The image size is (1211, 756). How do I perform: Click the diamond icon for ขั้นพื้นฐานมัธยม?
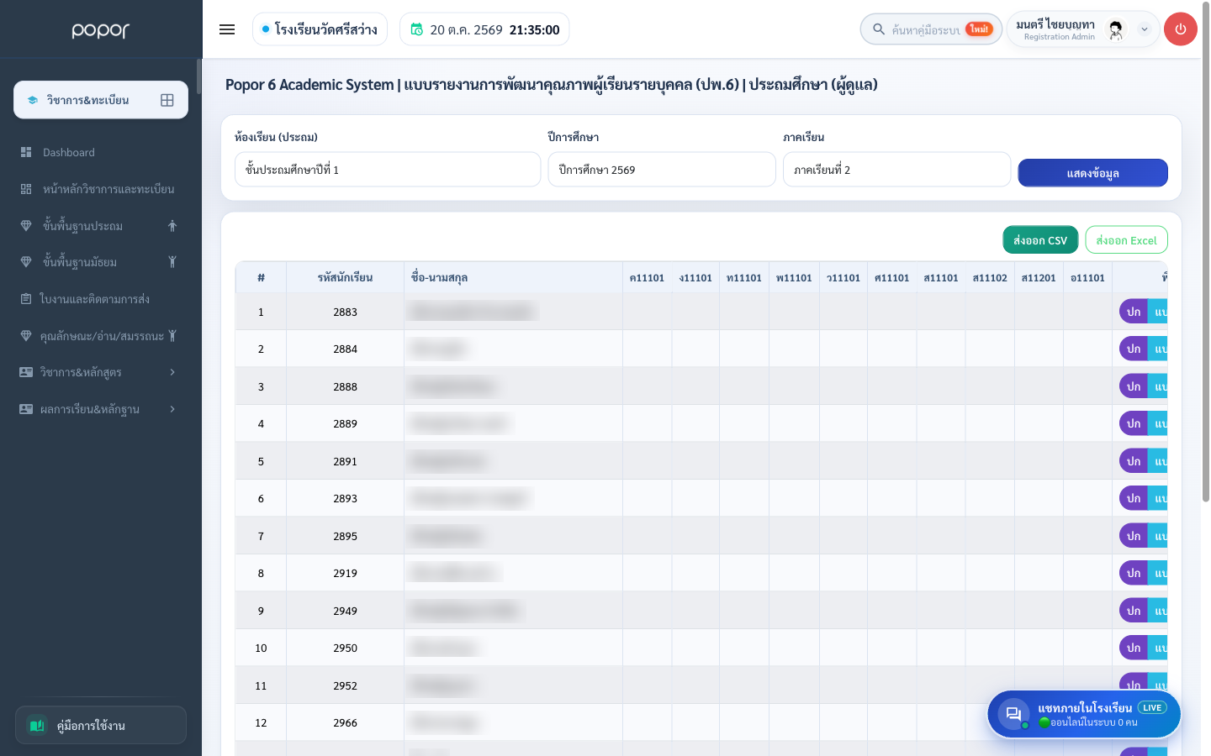[26, 262]
